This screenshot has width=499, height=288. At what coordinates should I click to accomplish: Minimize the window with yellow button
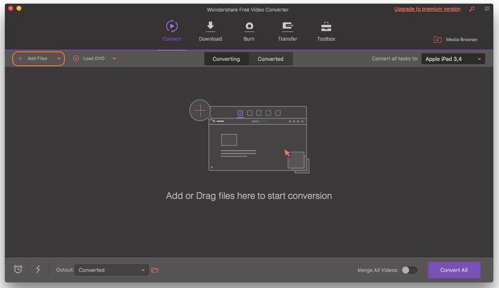click(x=19, y=8)
